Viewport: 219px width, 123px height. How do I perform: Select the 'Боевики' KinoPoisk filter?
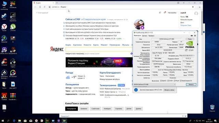[x=84, y=109]
